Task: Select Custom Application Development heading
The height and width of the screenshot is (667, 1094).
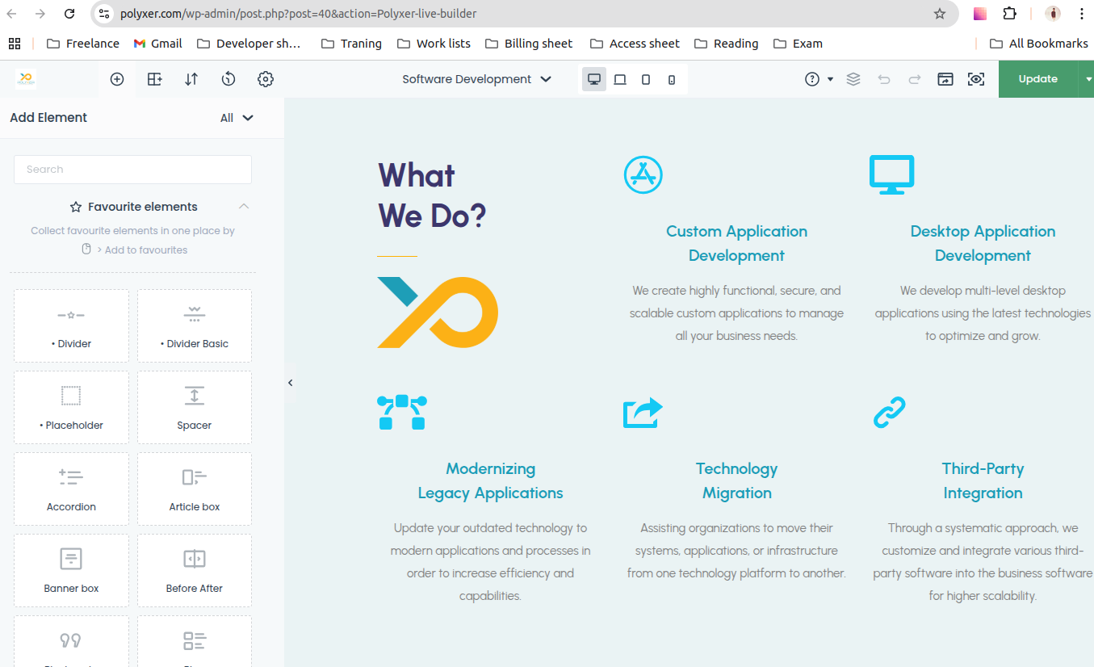Action: coord(736,243)
